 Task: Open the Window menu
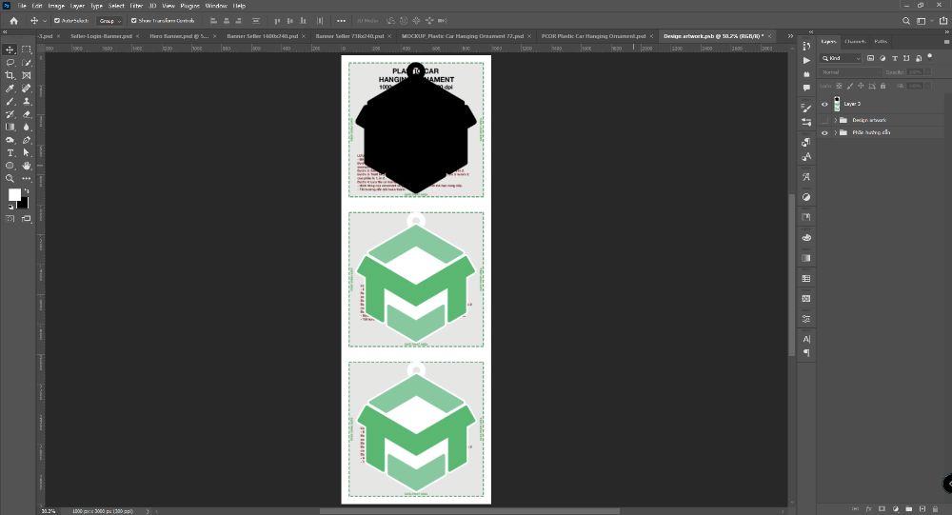tap(215, 6)
